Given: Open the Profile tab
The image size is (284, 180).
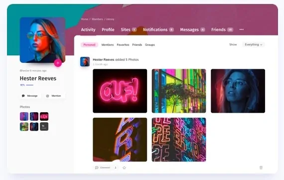Looking at the screenshot, I should [x=108, y=30].
